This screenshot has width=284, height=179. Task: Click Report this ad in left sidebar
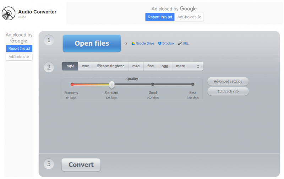[x=19, y=49]
